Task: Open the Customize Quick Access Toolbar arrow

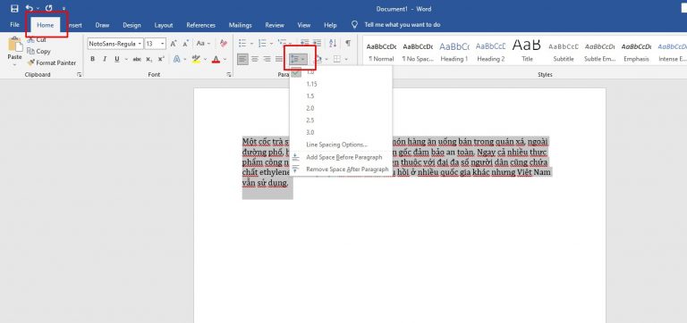Action: 64,9
